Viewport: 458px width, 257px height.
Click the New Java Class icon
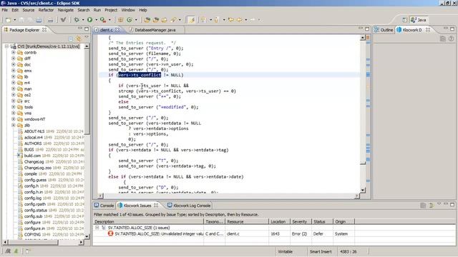pos(130,20)
